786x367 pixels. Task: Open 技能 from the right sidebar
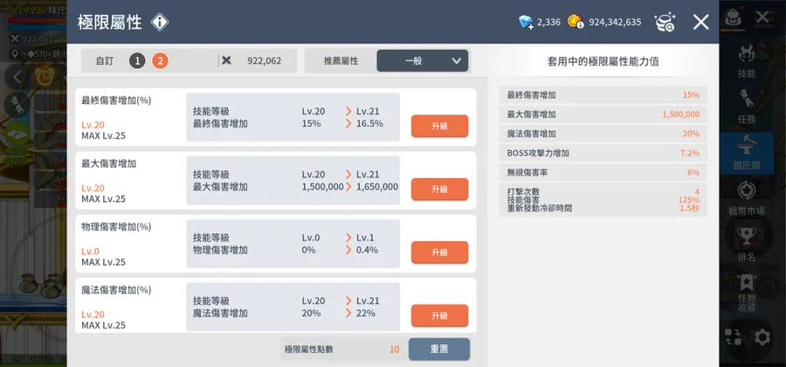(747, 61)
